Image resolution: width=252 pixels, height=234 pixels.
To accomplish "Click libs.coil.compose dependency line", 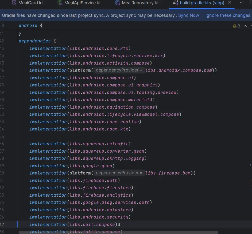I will pos(75,224).
